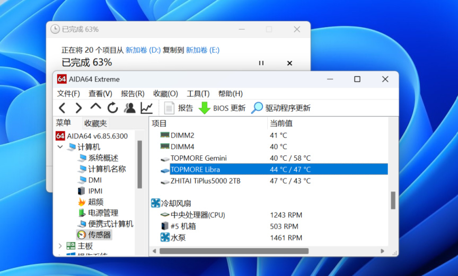Expand the 主板 tree node
The height and width of the screenshot is (276, 458).
60,246
